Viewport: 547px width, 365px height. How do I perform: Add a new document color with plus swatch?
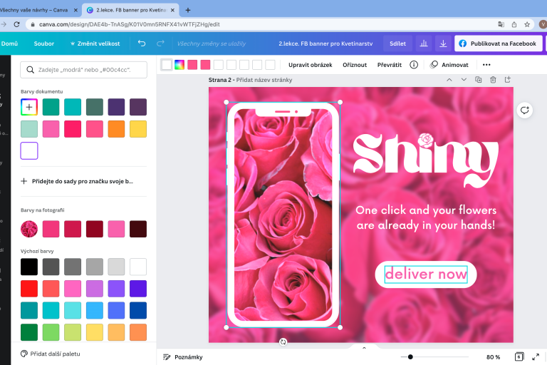(x=29, y=107)
